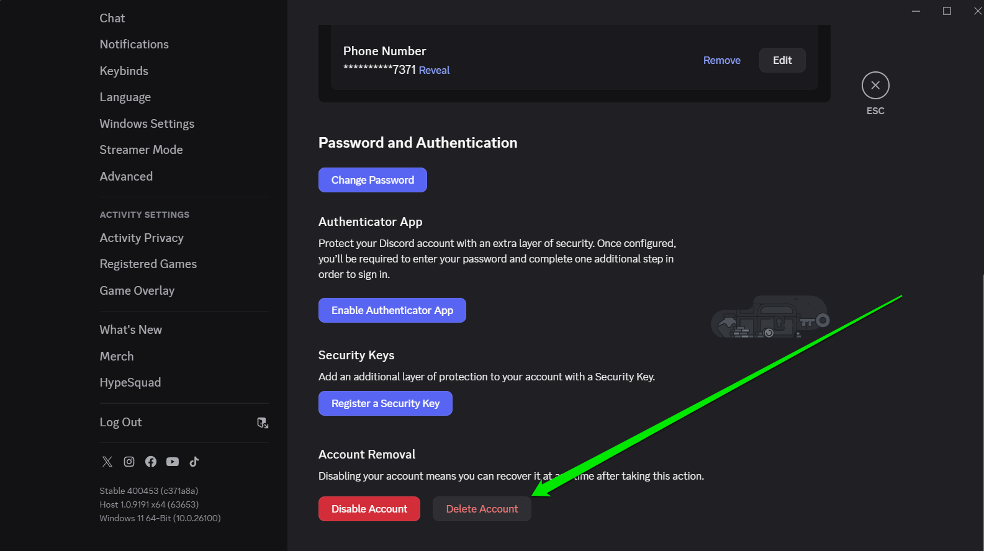Reveal the hidden phone number

[x=434, y=70]
